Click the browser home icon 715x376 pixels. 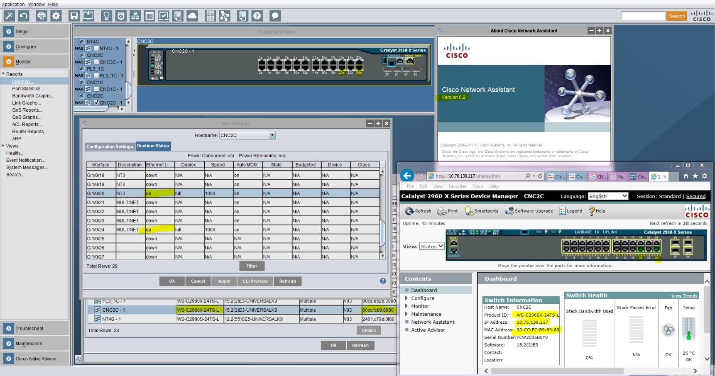(686, 176)
